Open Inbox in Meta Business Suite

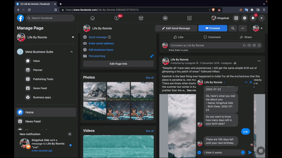[x=37, y=61]
